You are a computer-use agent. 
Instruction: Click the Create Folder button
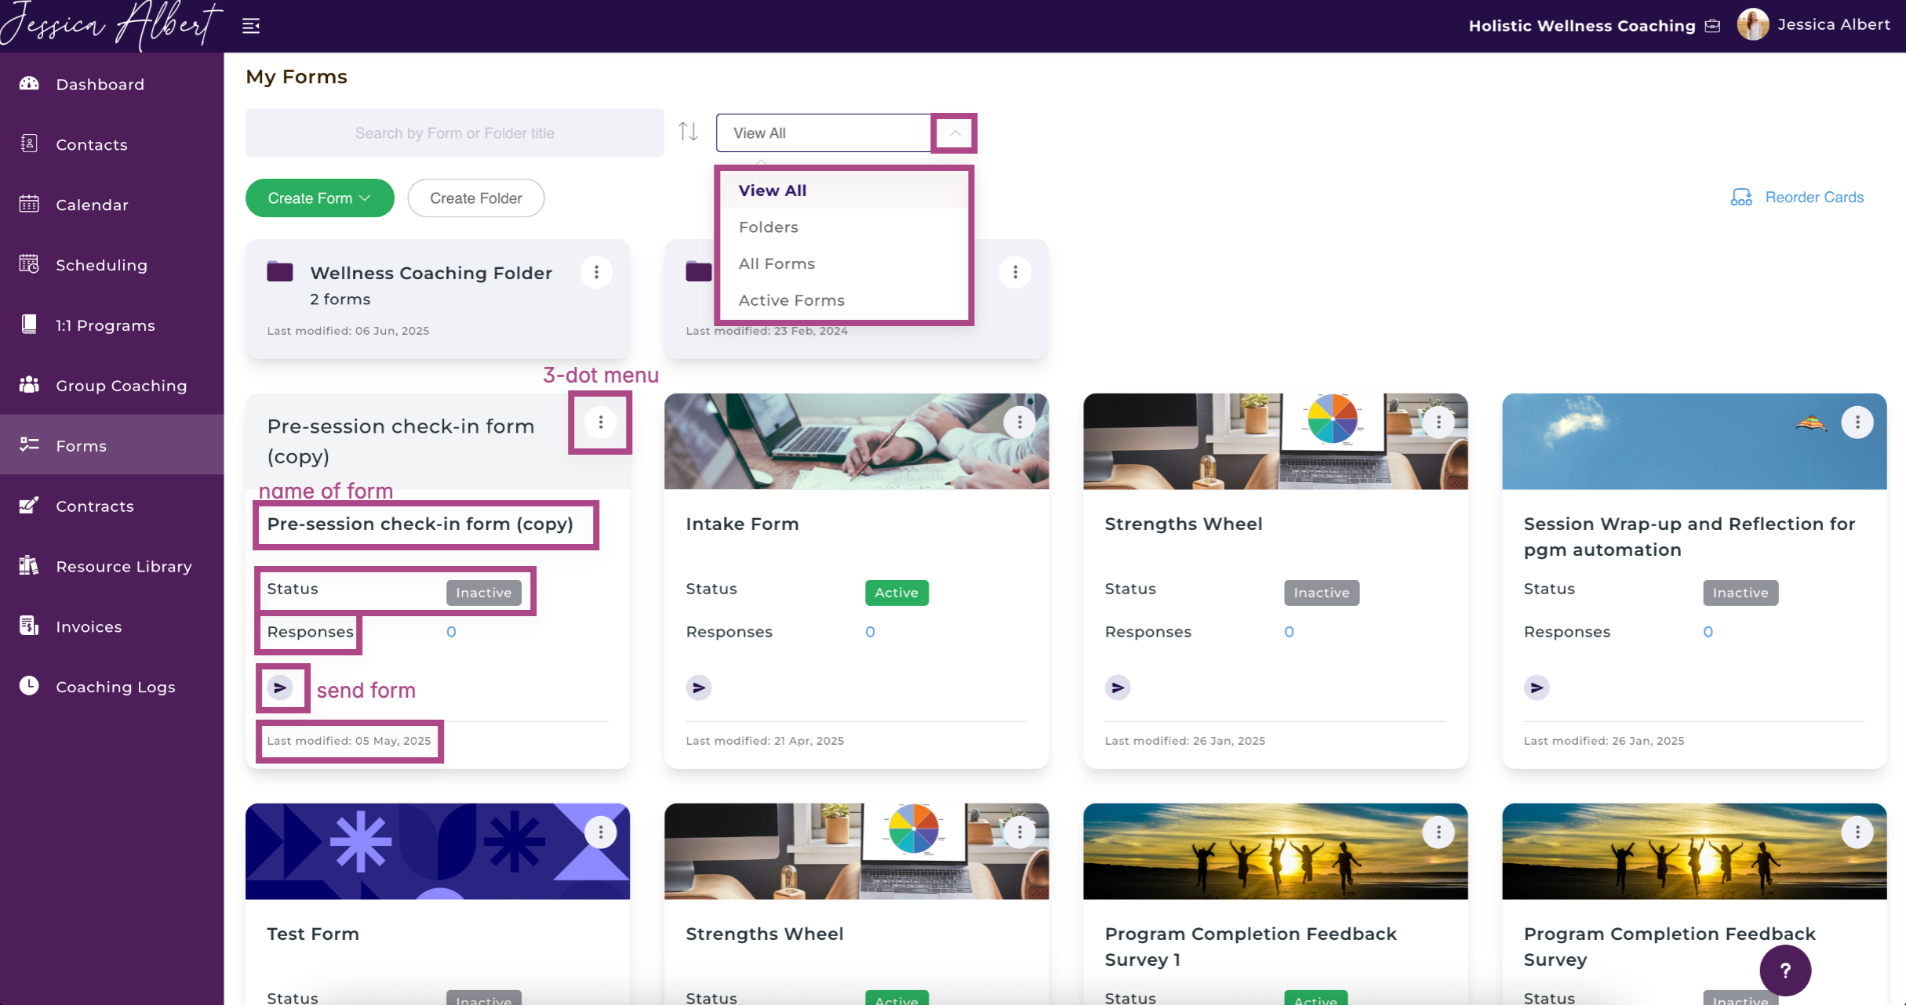[x=476, y=198]
